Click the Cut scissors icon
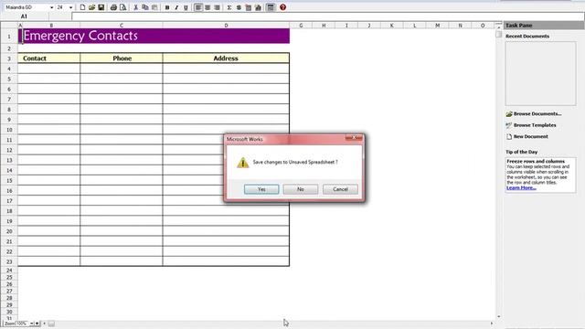Image resolution: width=585 pixels, height=329 pixels. click(x=136, y=7)
